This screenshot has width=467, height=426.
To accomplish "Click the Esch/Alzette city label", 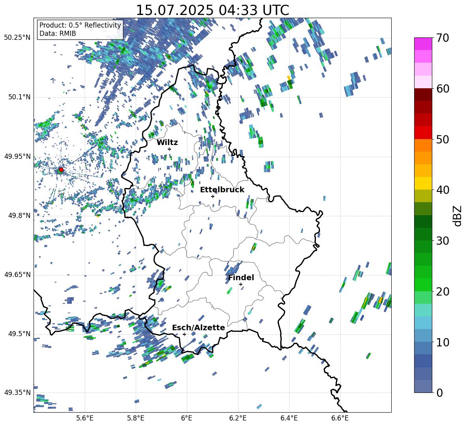I will coord(198,328).
